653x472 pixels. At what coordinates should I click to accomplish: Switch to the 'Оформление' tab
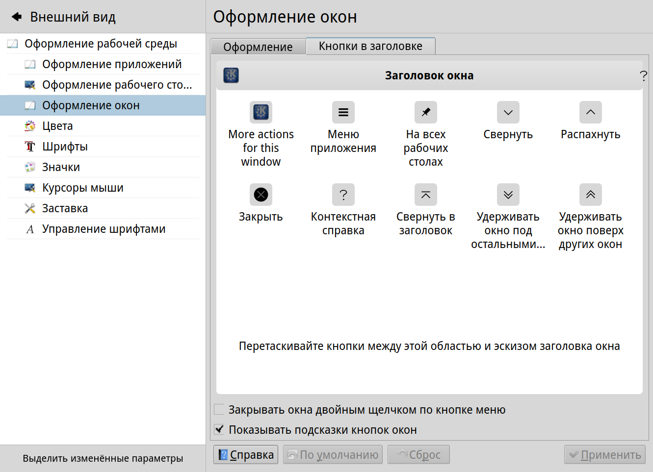coord(258,47)
